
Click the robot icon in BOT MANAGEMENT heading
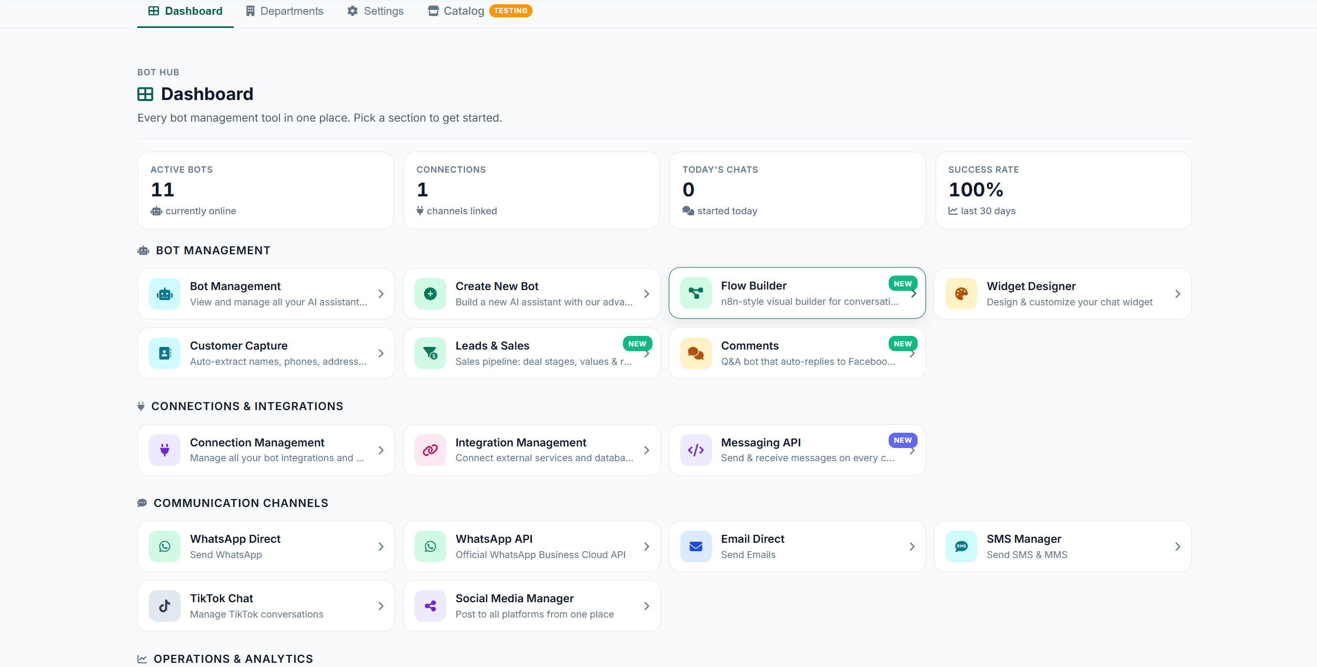click(143, 251)
